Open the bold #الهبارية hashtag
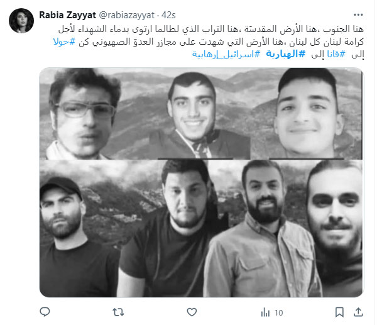 (286, 54)
